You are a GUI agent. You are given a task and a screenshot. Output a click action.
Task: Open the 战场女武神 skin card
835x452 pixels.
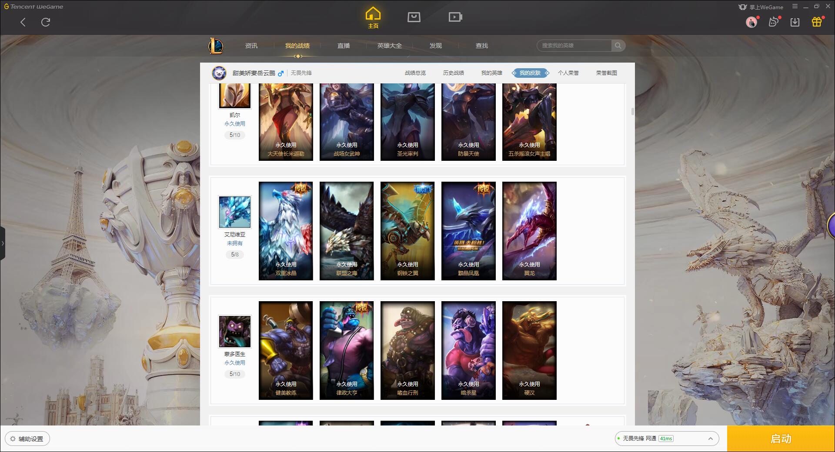(347, 122)
